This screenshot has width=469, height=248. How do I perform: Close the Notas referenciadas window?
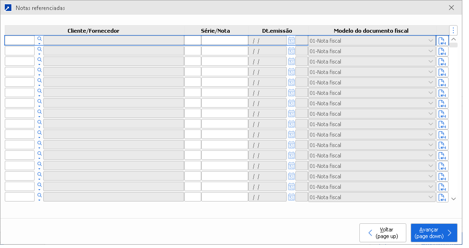point(451,8)
